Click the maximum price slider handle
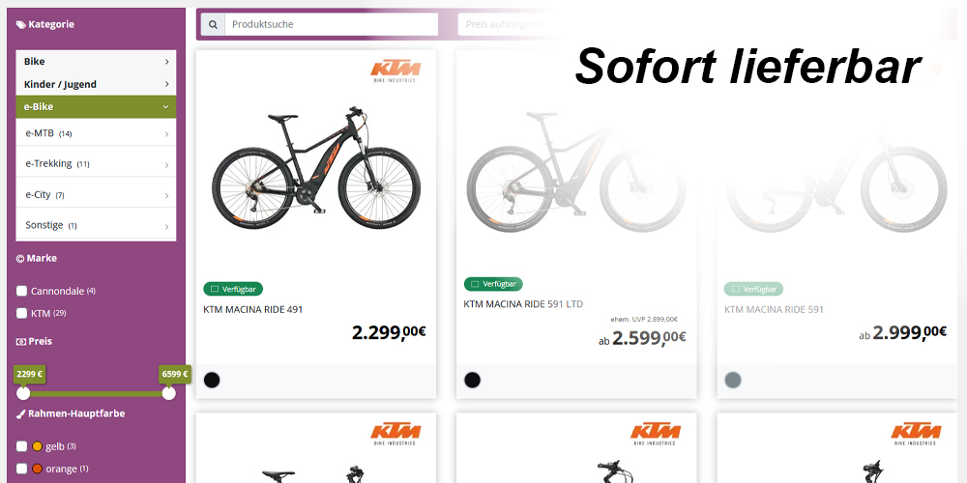The image size is (967, 483). coord(169,393)
